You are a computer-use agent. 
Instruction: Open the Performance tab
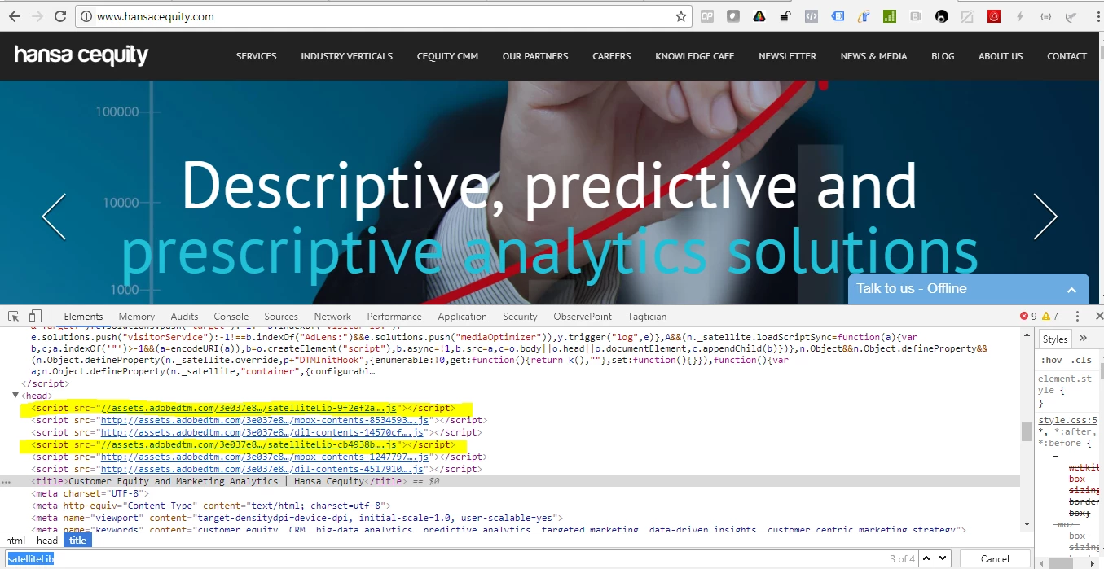point(394,317)
